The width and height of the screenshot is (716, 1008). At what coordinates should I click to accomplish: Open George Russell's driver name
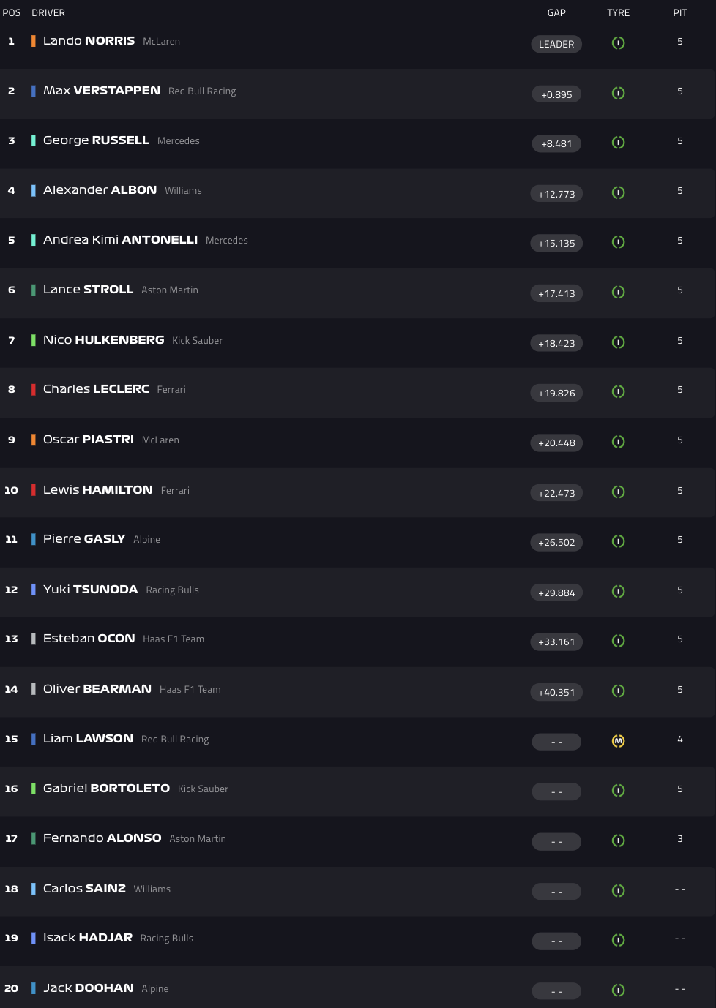96,140
